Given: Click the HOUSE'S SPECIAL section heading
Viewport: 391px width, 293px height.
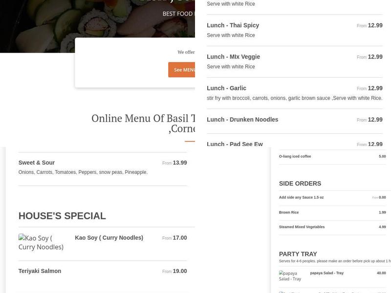Looking at the screenshot, I should coord(62,215).
